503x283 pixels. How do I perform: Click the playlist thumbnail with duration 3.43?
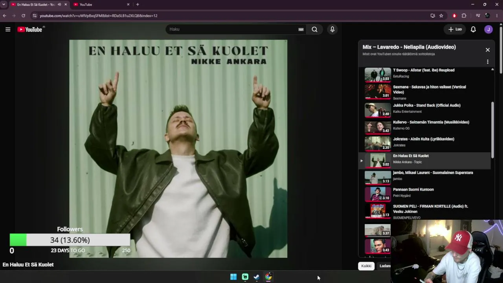point(378,246)
